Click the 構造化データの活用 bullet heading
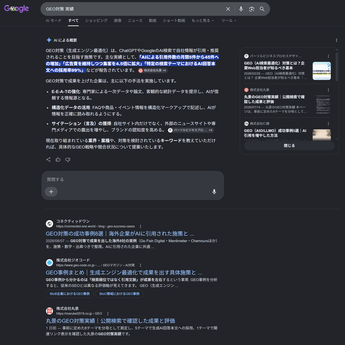 pos(71,108)
